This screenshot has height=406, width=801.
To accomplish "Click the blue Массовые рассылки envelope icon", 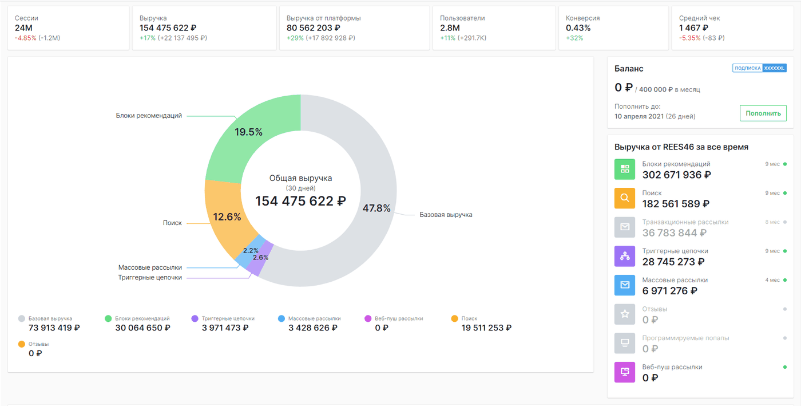I will pyautogui.click(x=625, y=285).
